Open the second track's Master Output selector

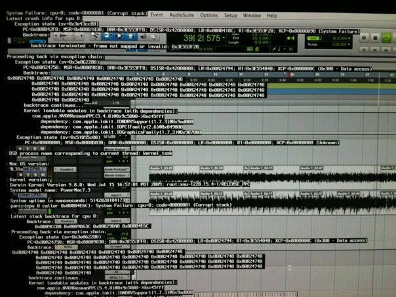point(117,175)
